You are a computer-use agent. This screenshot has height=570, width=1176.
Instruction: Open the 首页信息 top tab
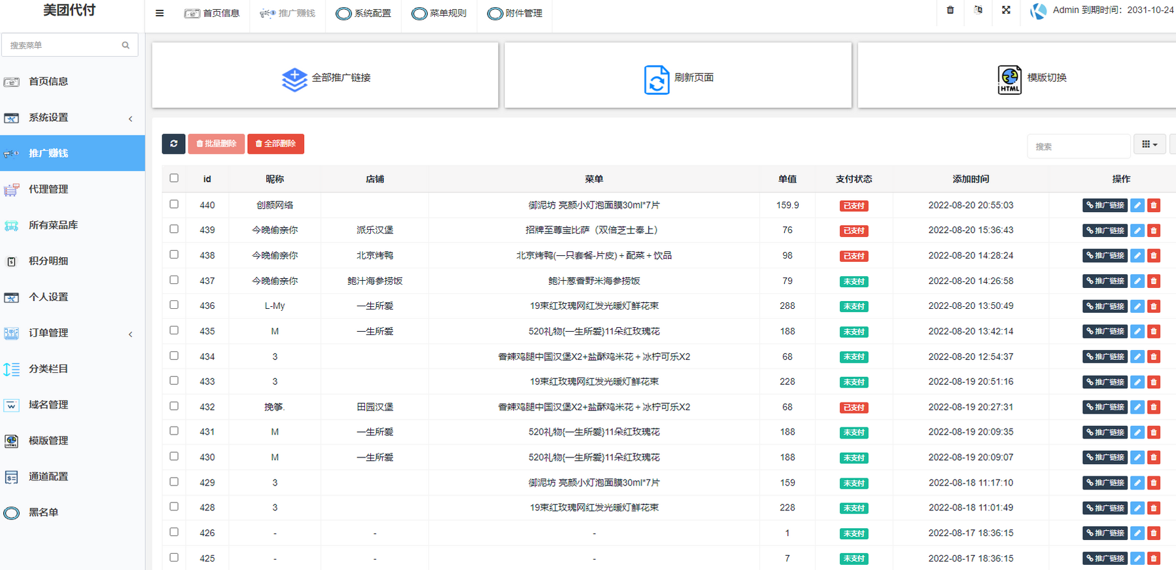(x=212, y=13)
